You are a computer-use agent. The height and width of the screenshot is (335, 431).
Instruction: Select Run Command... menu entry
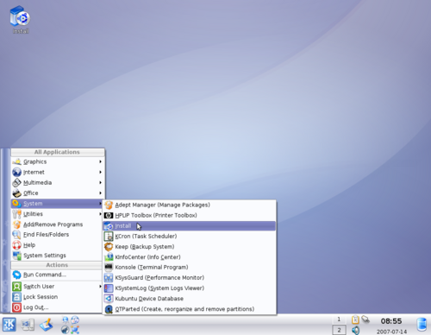[x=57, y=275]
